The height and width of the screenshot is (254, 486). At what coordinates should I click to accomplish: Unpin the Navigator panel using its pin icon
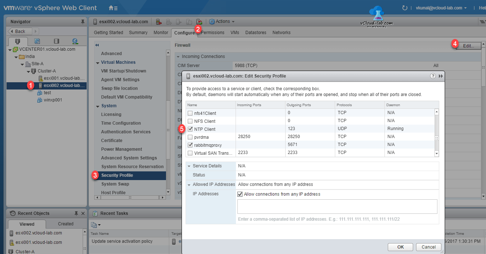82,21
